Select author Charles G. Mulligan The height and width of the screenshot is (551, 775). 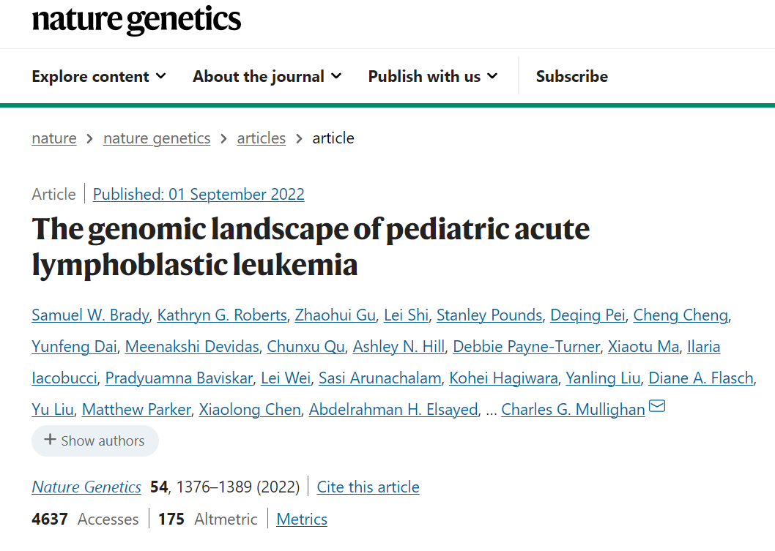[573, 409]
